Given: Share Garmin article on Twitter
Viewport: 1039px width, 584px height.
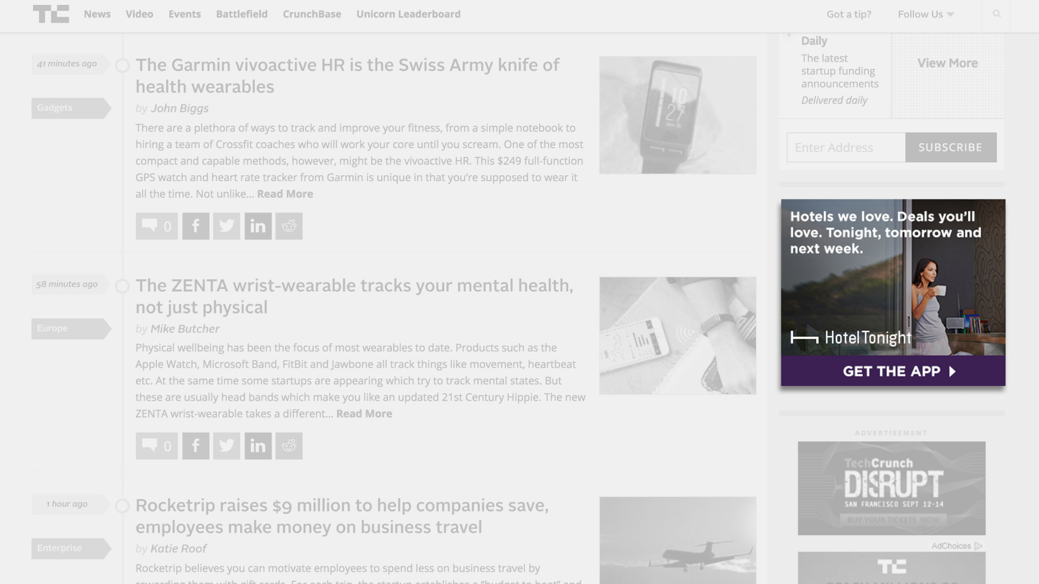Looking at the screenshot, I should point(227,226).
